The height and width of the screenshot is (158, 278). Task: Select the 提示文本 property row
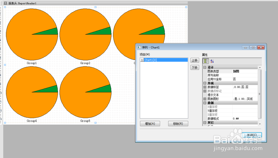click(232, 95)
